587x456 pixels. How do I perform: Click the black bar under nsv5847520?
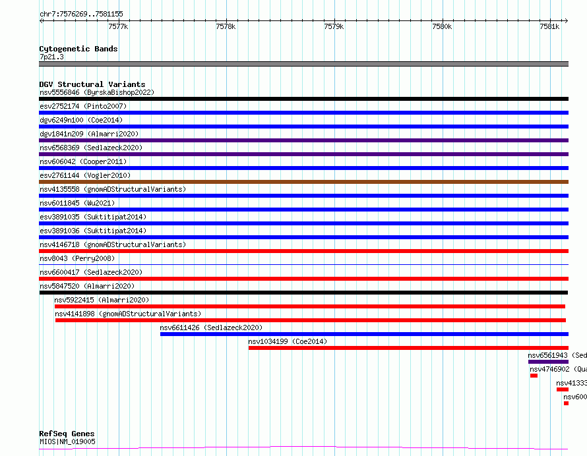click(303, 293)
